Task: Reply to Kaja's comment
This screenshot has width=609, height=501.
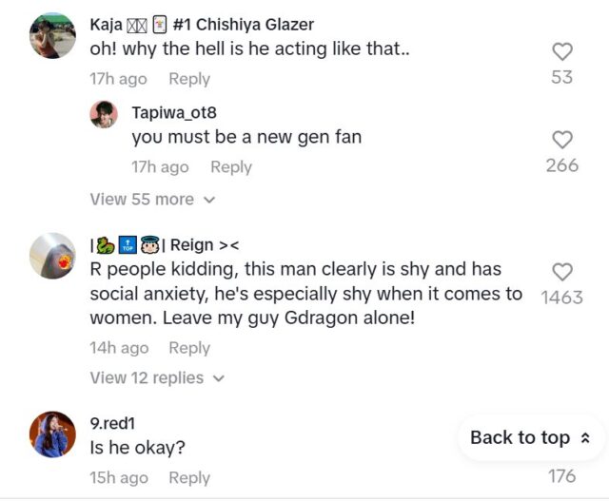Action: click(x=189, y=79)
